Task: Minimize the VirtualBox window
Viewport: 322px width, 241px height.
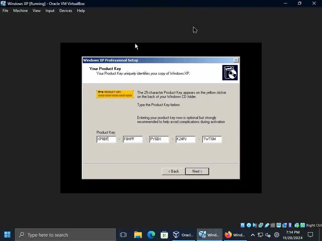Action: coord(286,3)
